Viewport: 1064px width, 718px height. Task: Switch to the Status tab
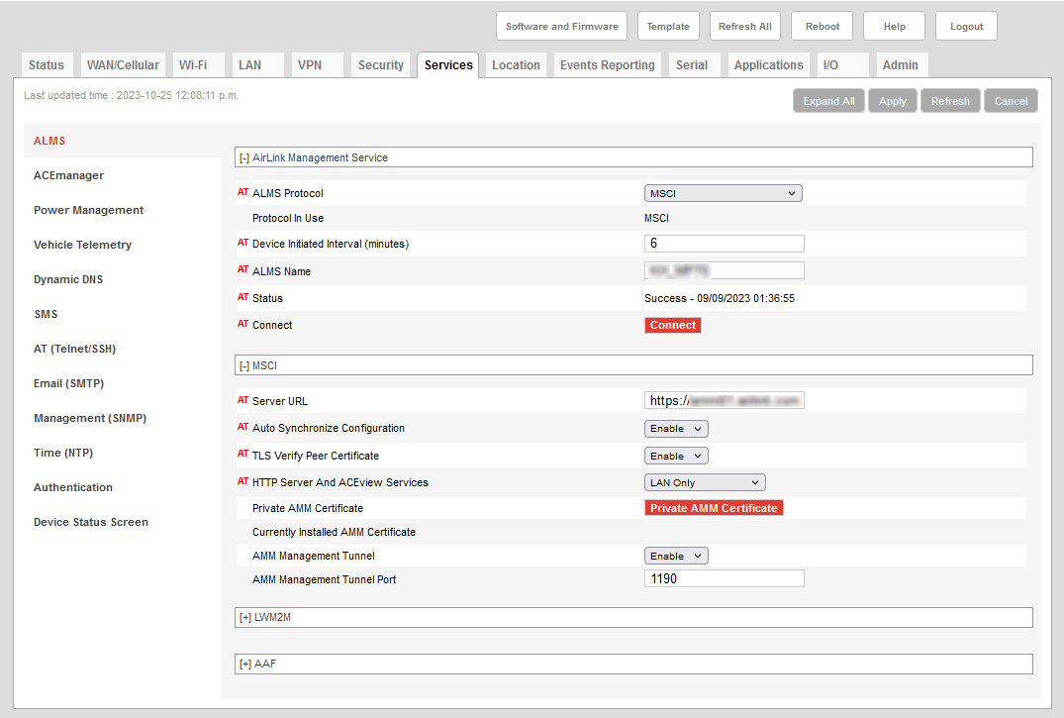(47, 65)
